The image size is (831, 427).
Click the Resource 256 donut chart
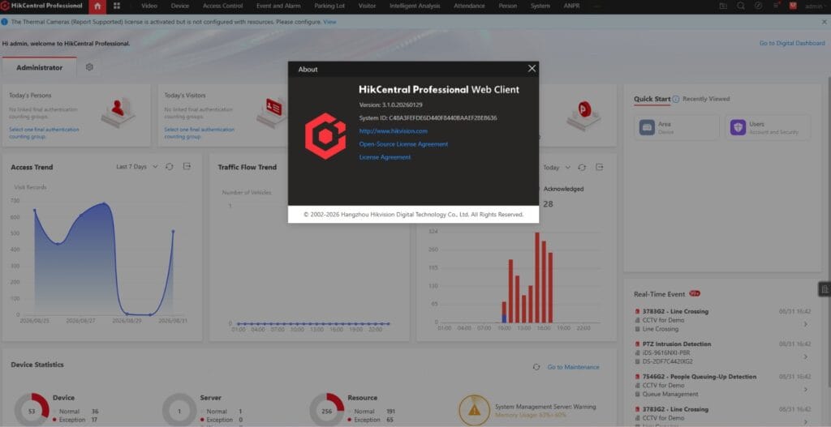pos(327,411)
